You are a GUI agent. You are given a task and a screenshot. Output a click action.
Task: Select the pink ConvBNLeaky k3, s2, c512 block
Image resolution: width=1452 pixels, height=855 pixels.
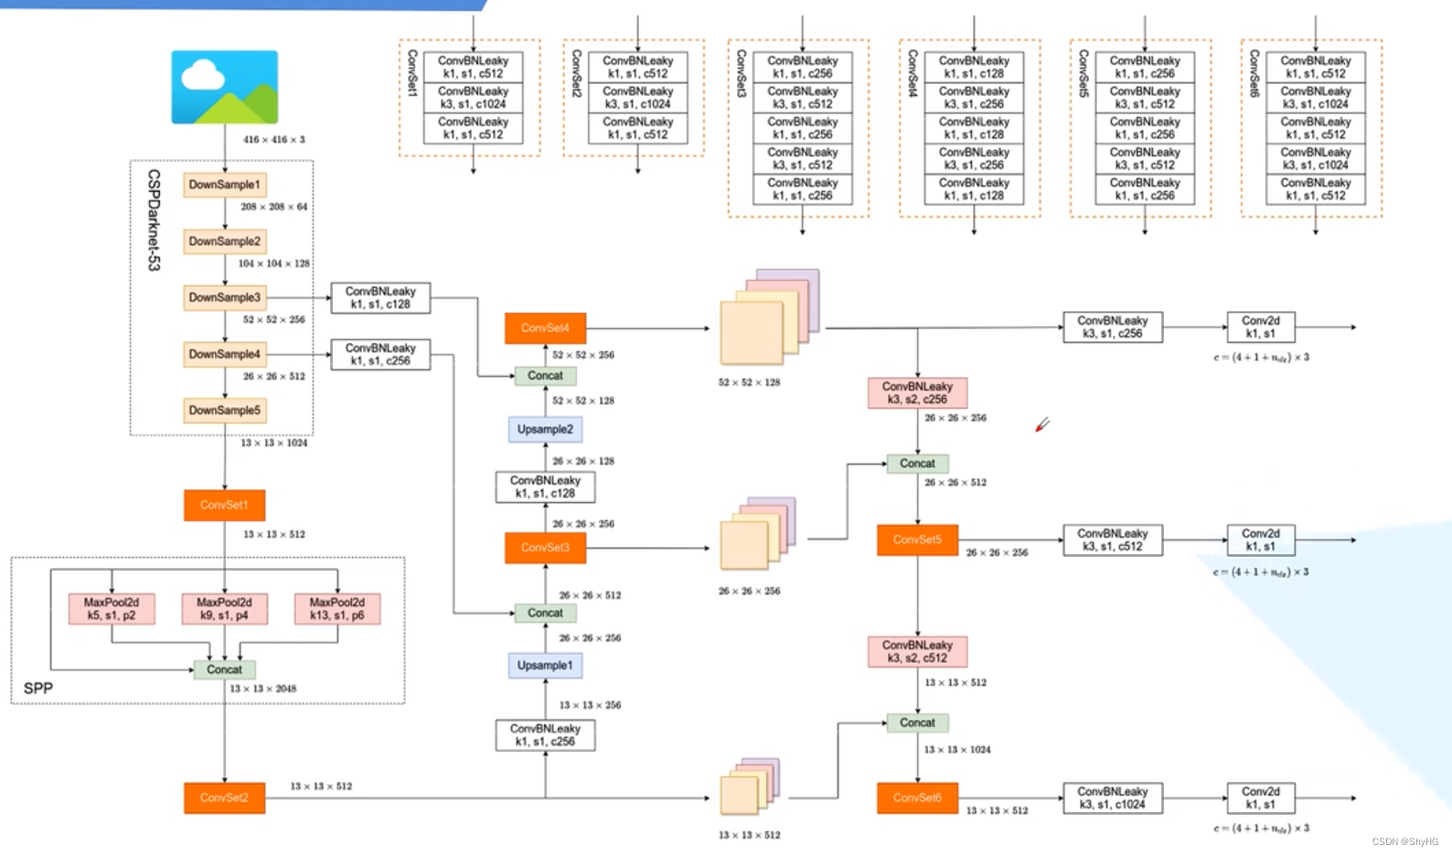click(x=917, y=652)
